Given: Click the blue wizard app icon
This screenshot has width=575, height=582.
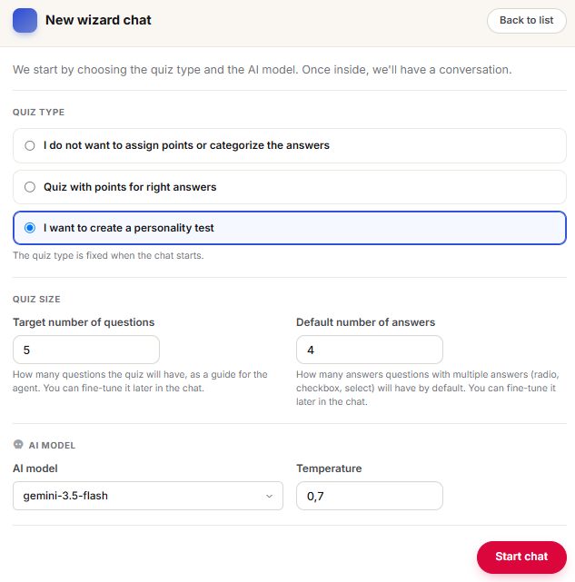Looking at the screenshot, I should coord(25,20).
